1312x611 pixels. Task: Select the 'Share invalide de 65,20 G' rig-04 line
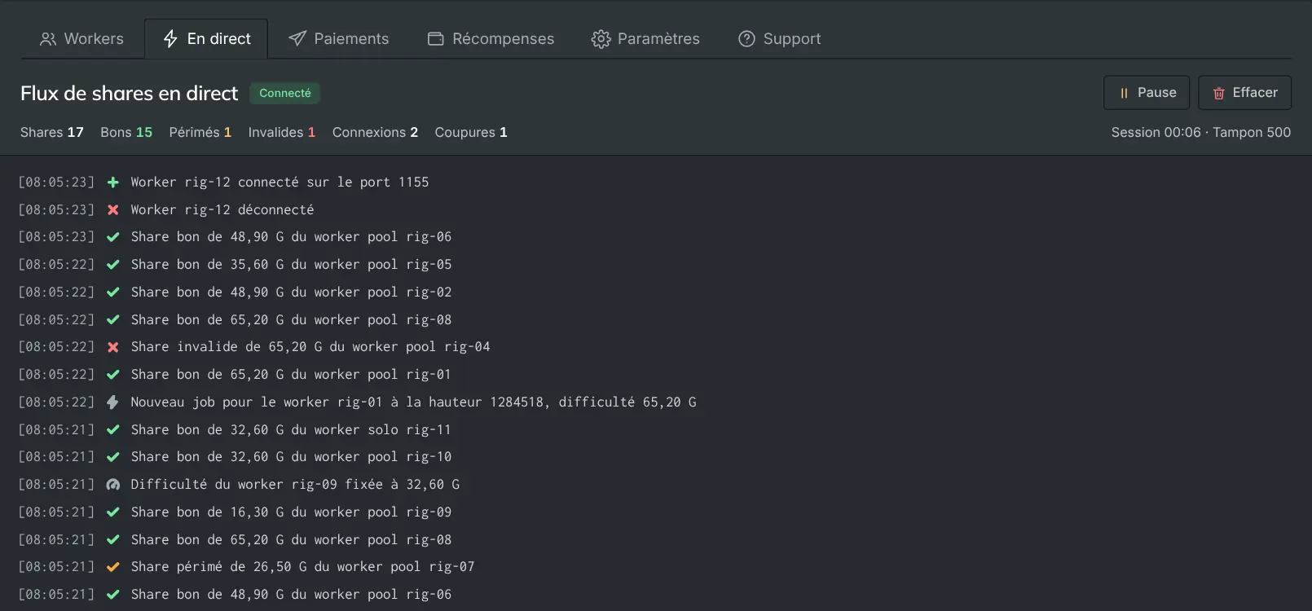(310, 347)
